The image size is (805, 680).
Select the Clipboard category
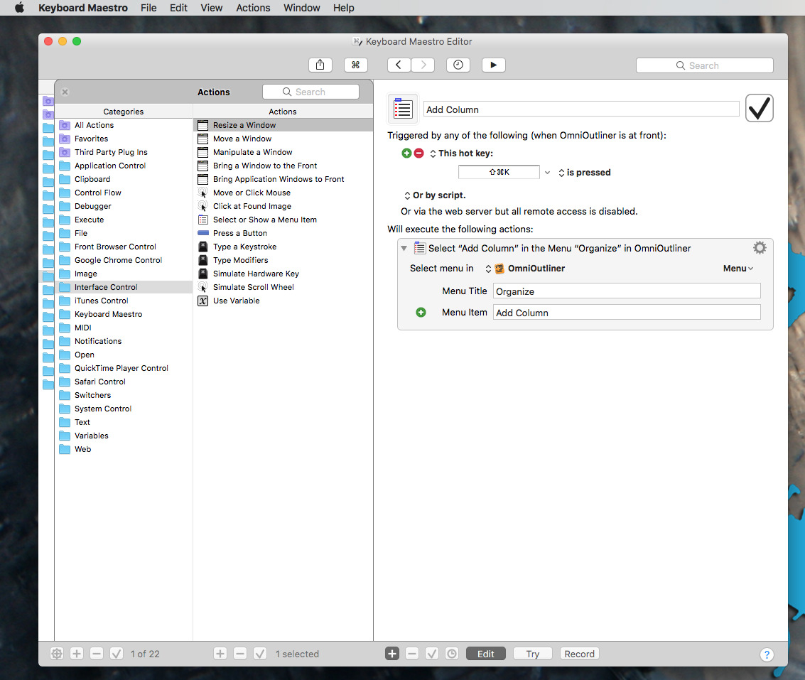click(x=124, y=179)
